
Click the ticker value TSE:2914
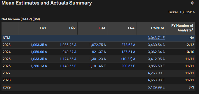(x=187, y=12)
